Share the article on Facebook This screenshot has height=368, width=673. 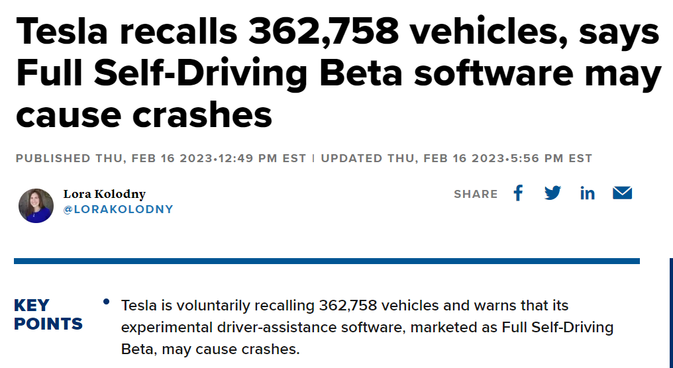pos(518,193)
